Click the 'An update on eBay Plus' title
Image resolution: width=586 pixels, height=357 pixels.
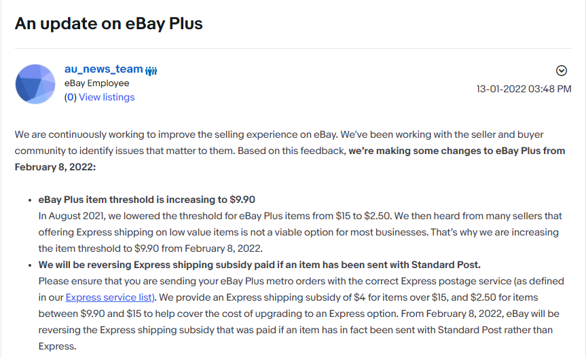[x=109, y=24]
